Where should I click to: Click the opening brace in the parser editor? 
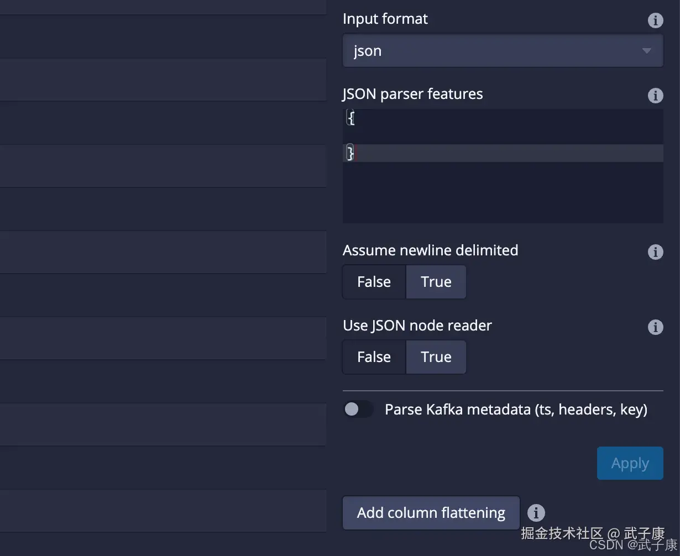pyautogui.click(x=350, y=117)
